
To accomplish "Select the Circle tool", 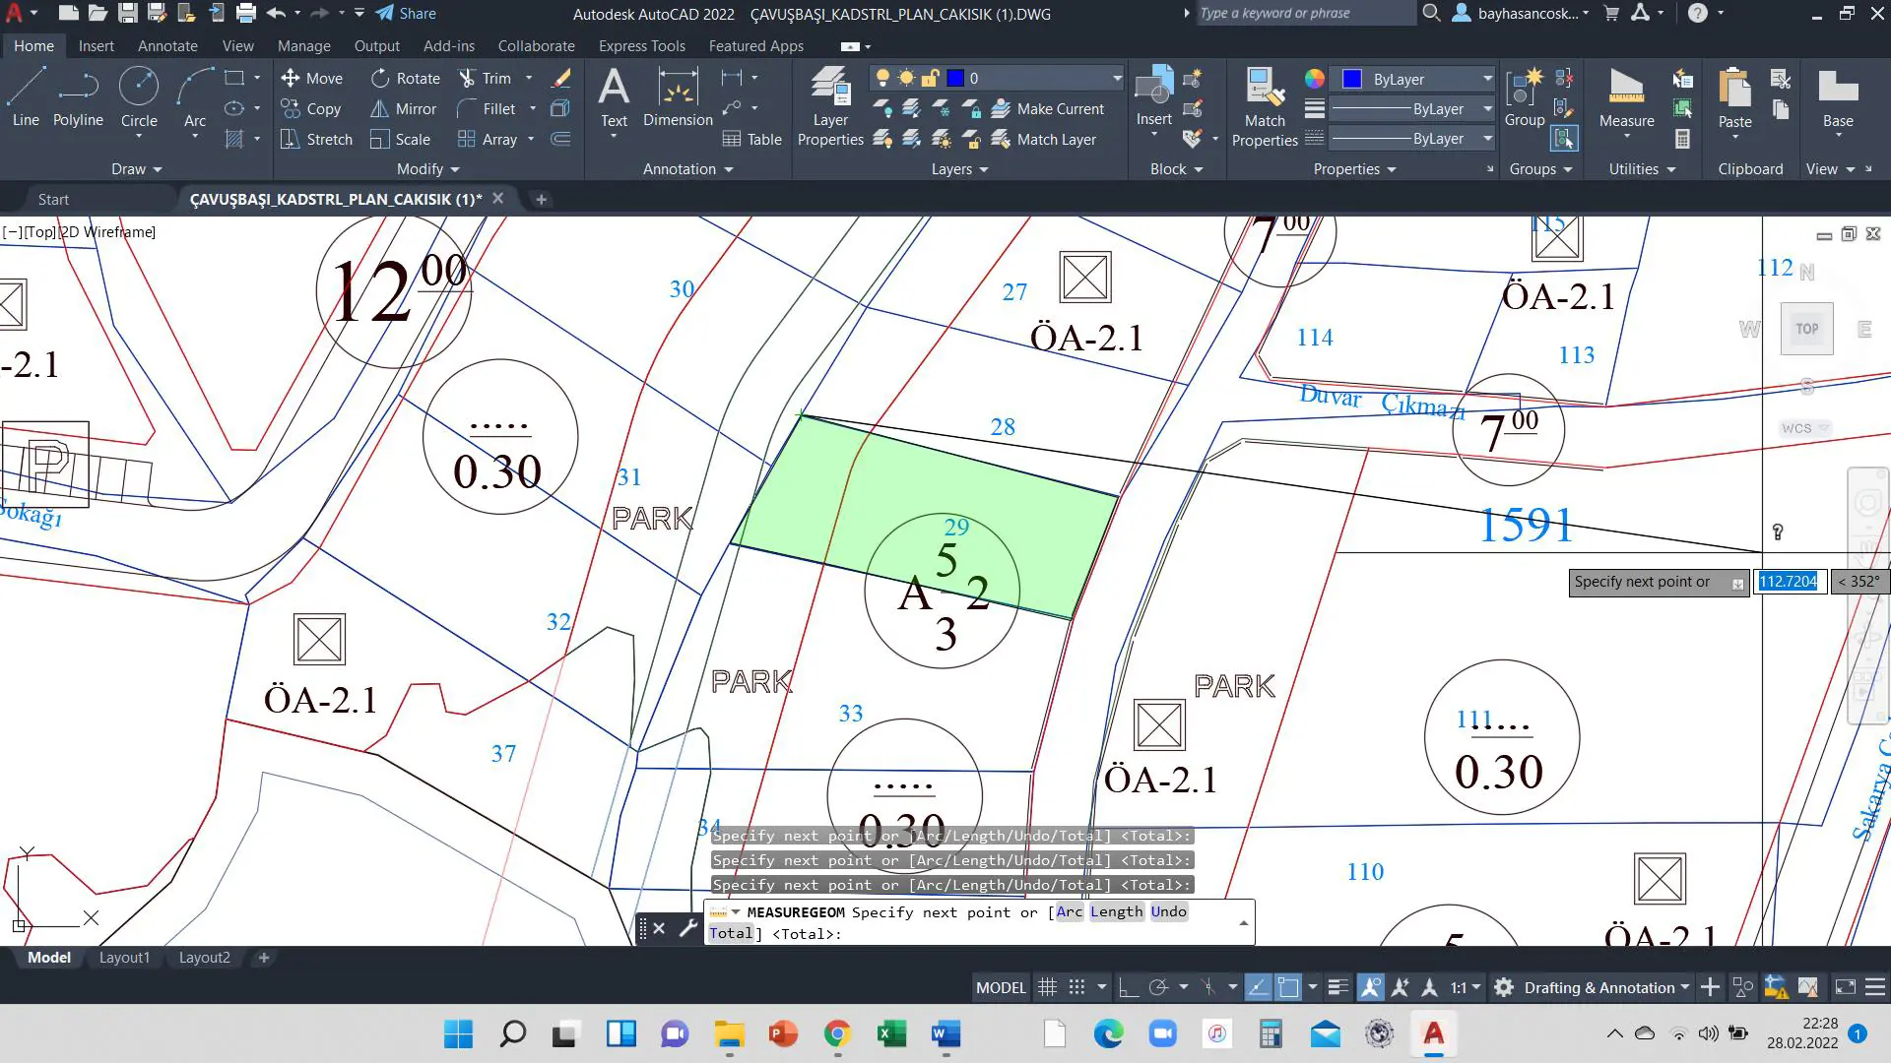I will click(x=139, y=96).
